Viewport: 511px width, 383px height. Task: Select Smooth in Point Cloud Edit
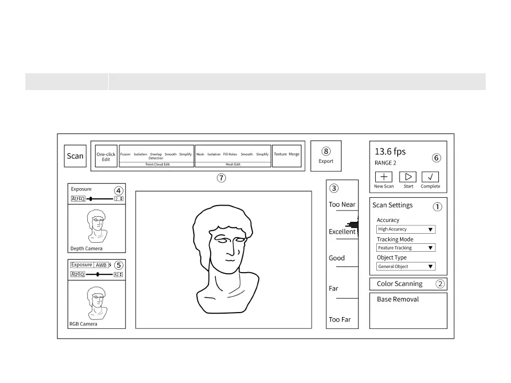(171, 154)
